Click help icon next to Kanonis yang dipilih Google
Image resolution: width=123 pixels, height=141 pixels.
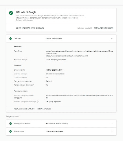pos(38,102)
